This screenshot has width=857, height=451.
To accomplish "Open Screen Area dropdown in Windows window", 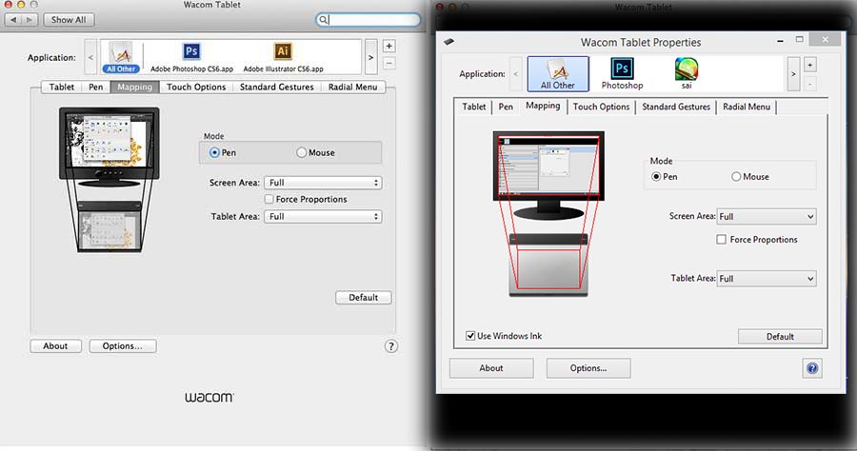I will point(767,217).
